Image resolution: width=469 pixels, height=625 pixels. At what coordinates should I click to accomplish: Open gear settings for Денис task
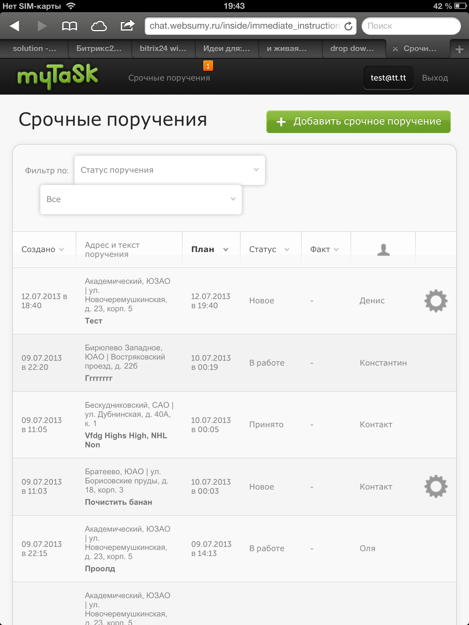click(436, 301)
